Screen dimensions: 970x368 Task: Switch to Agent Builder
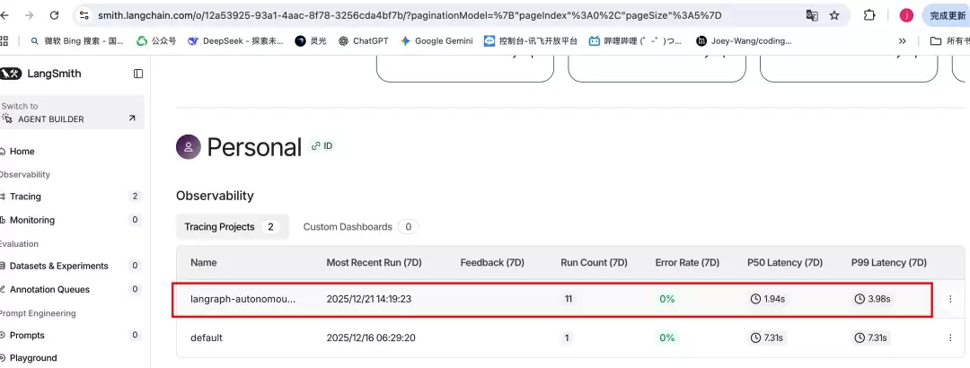72,112
